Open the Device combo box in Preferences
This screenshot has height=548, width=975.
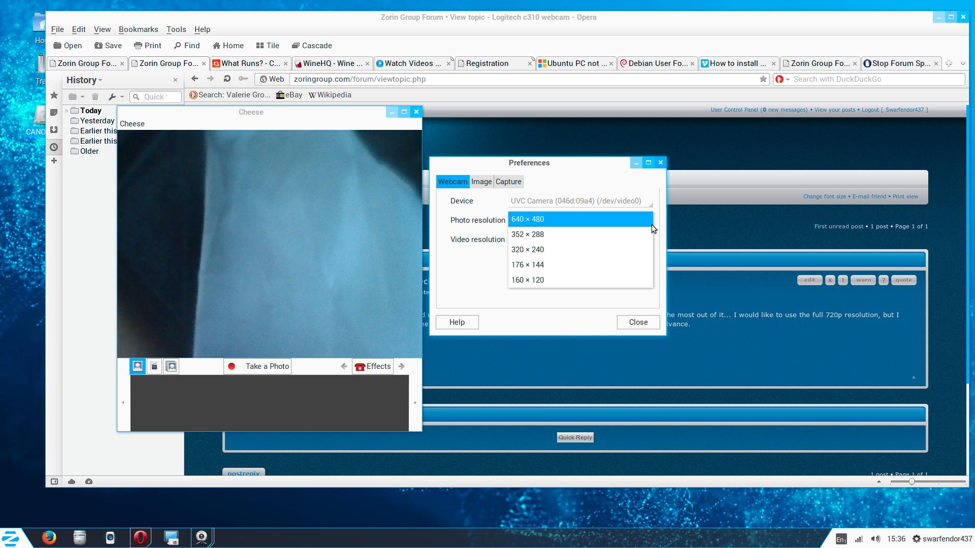(x=580, y=201)
